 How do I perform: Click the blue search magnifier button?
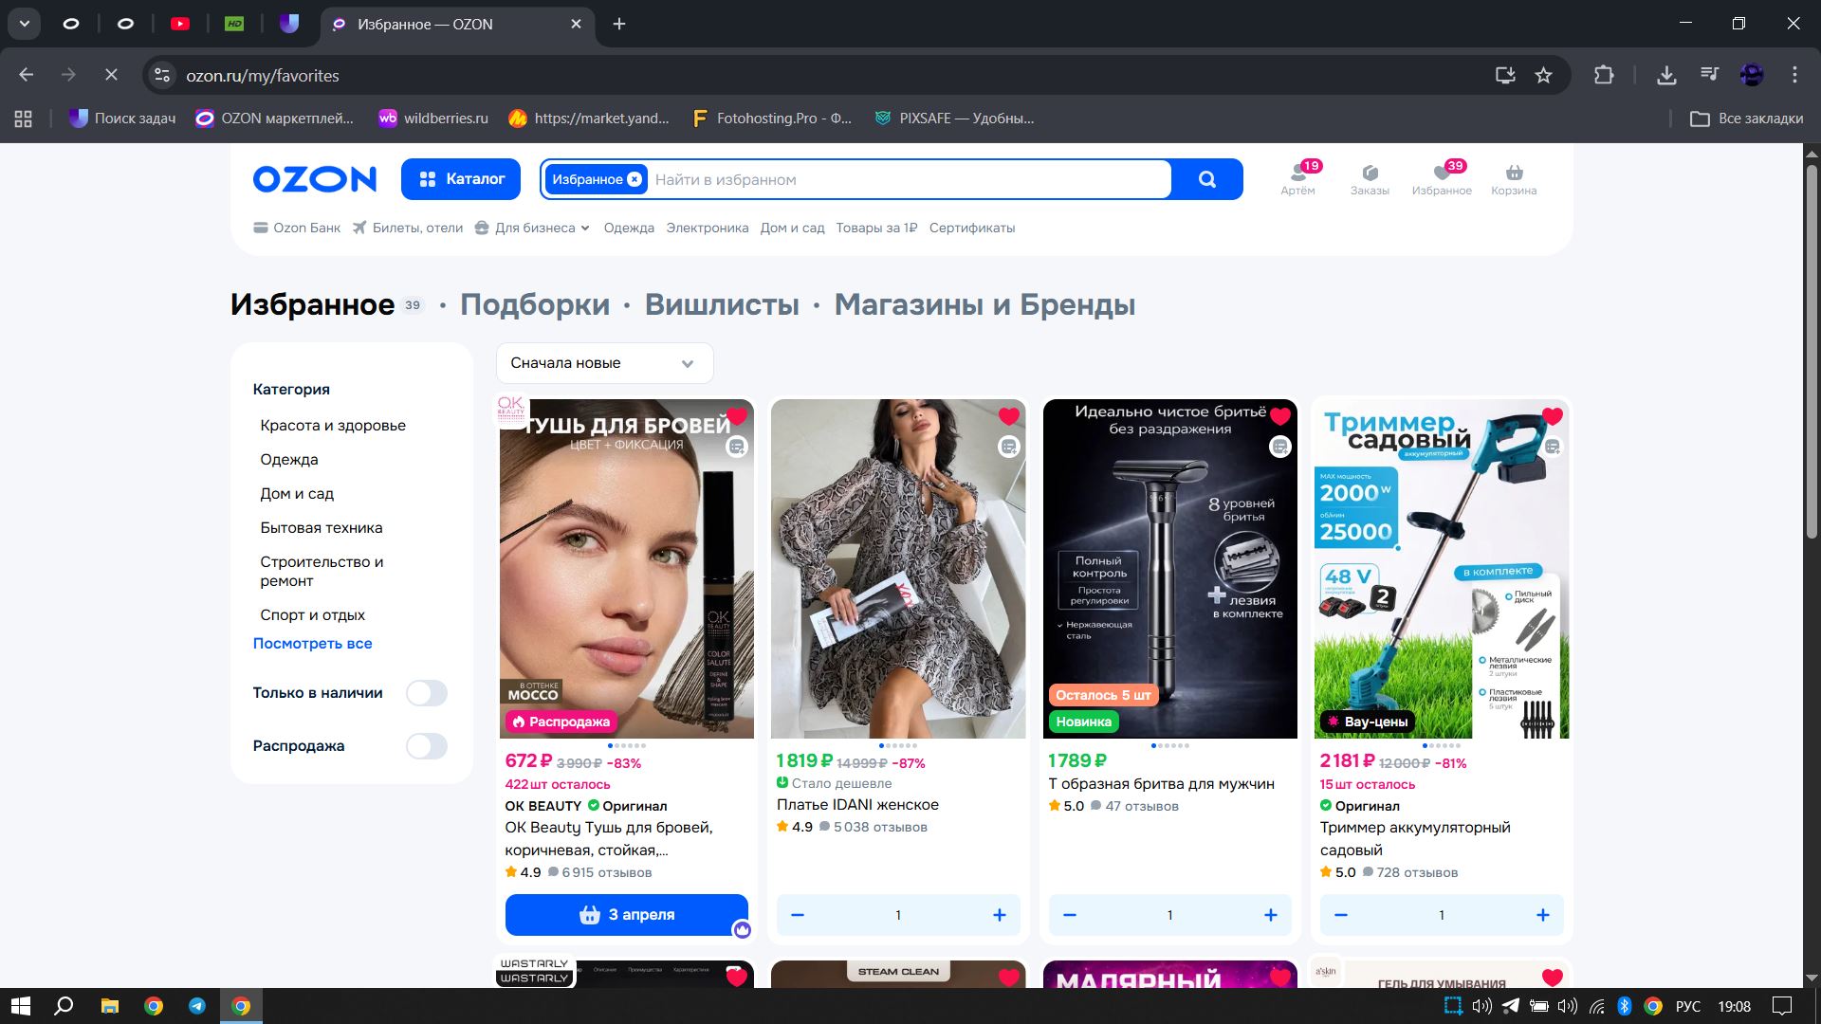1206,179
